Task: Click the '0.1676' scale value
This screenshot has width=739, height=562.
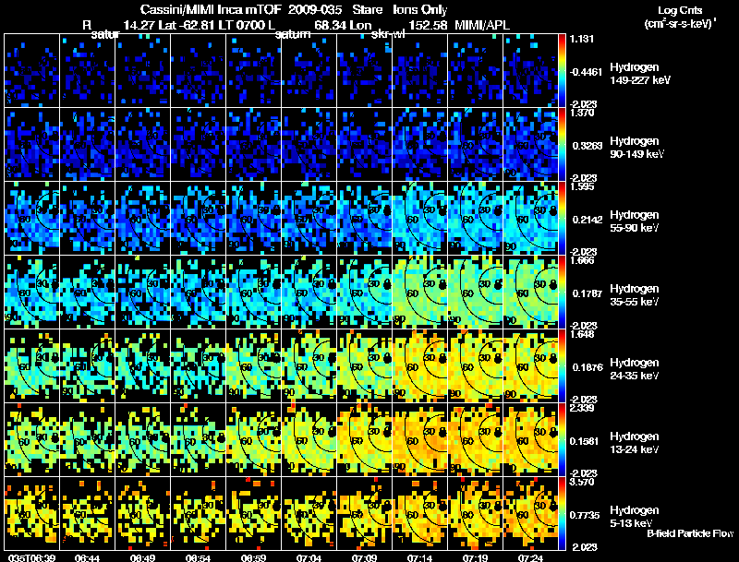Action: [588, 367]
